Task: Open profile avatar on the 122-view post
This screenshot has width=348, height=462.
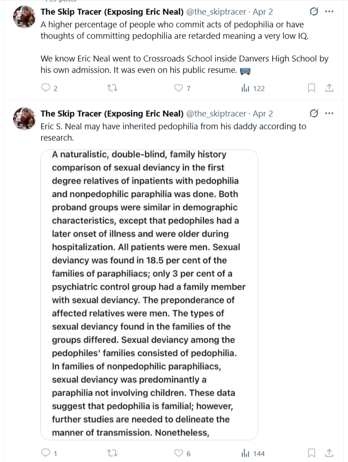Action: pyautogui.click(x=25, y=17)
